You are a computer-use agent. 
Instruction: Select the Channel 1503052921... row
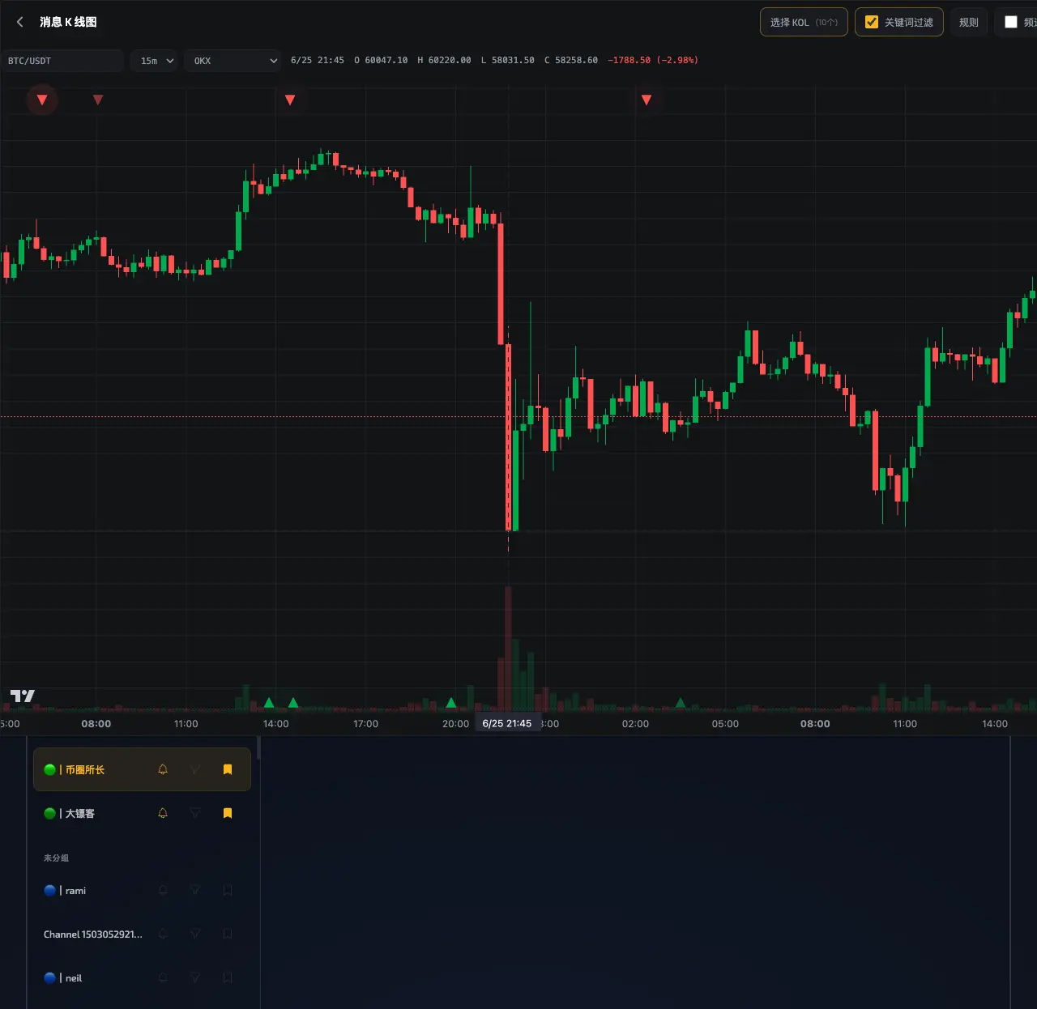click(x=142, y=934)
